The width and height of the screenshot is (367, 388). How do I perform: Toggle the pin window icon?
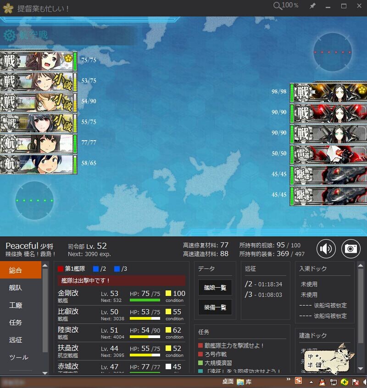point(312,6)
